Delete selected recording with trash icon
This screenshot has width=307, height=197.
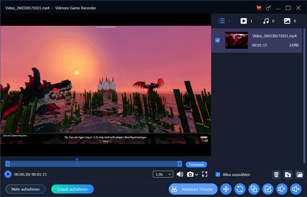click(x=276, y=175)
